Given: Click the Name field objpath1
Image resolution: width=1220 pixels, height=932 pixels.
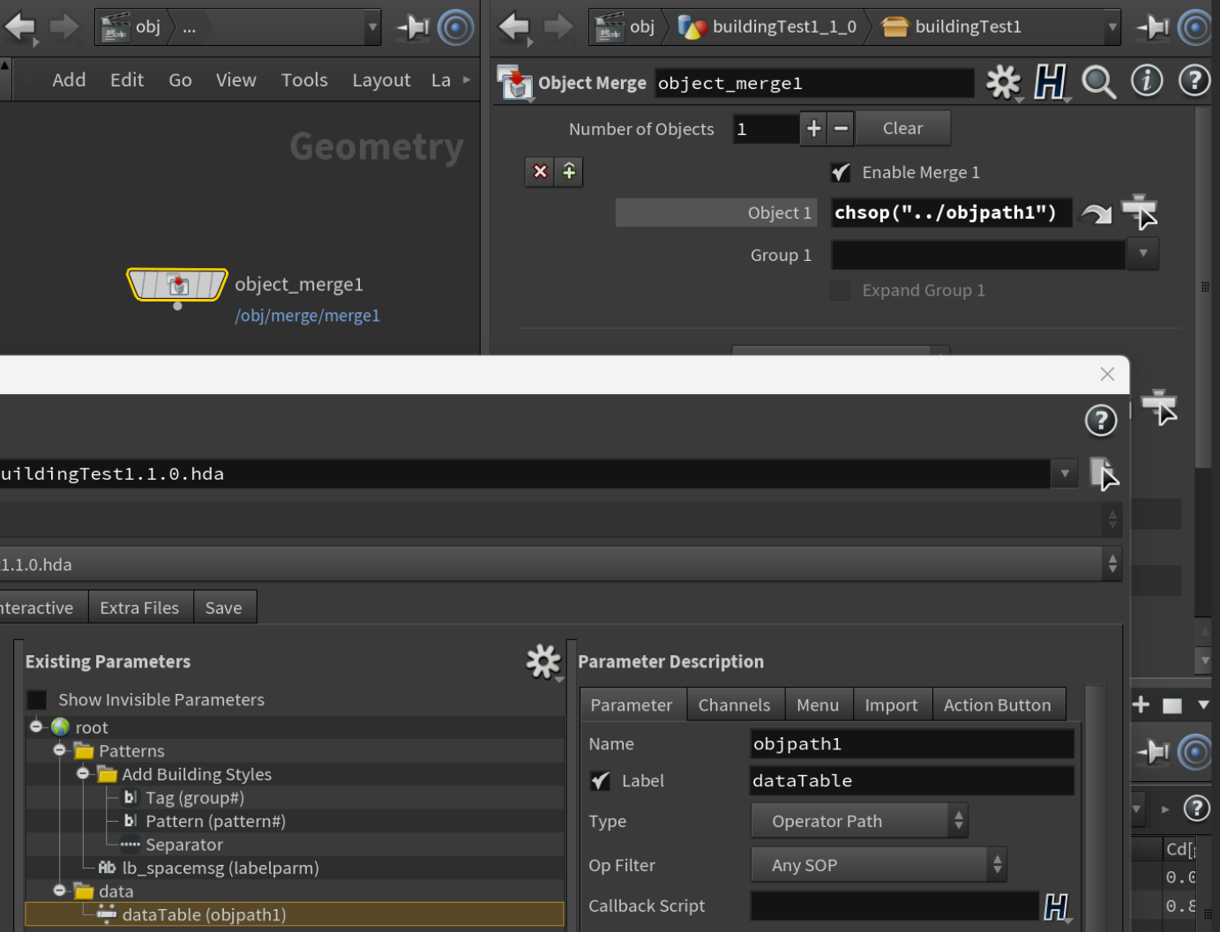Looking at the screenshot, I should click(x=912, y=744).
